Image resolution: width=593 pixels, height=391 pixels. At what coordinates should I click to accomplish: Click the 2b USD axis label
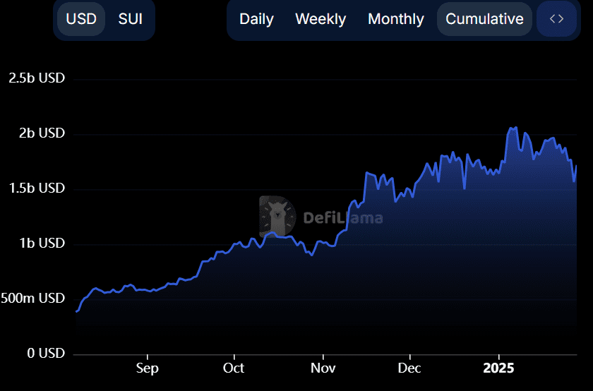point(42,133)
